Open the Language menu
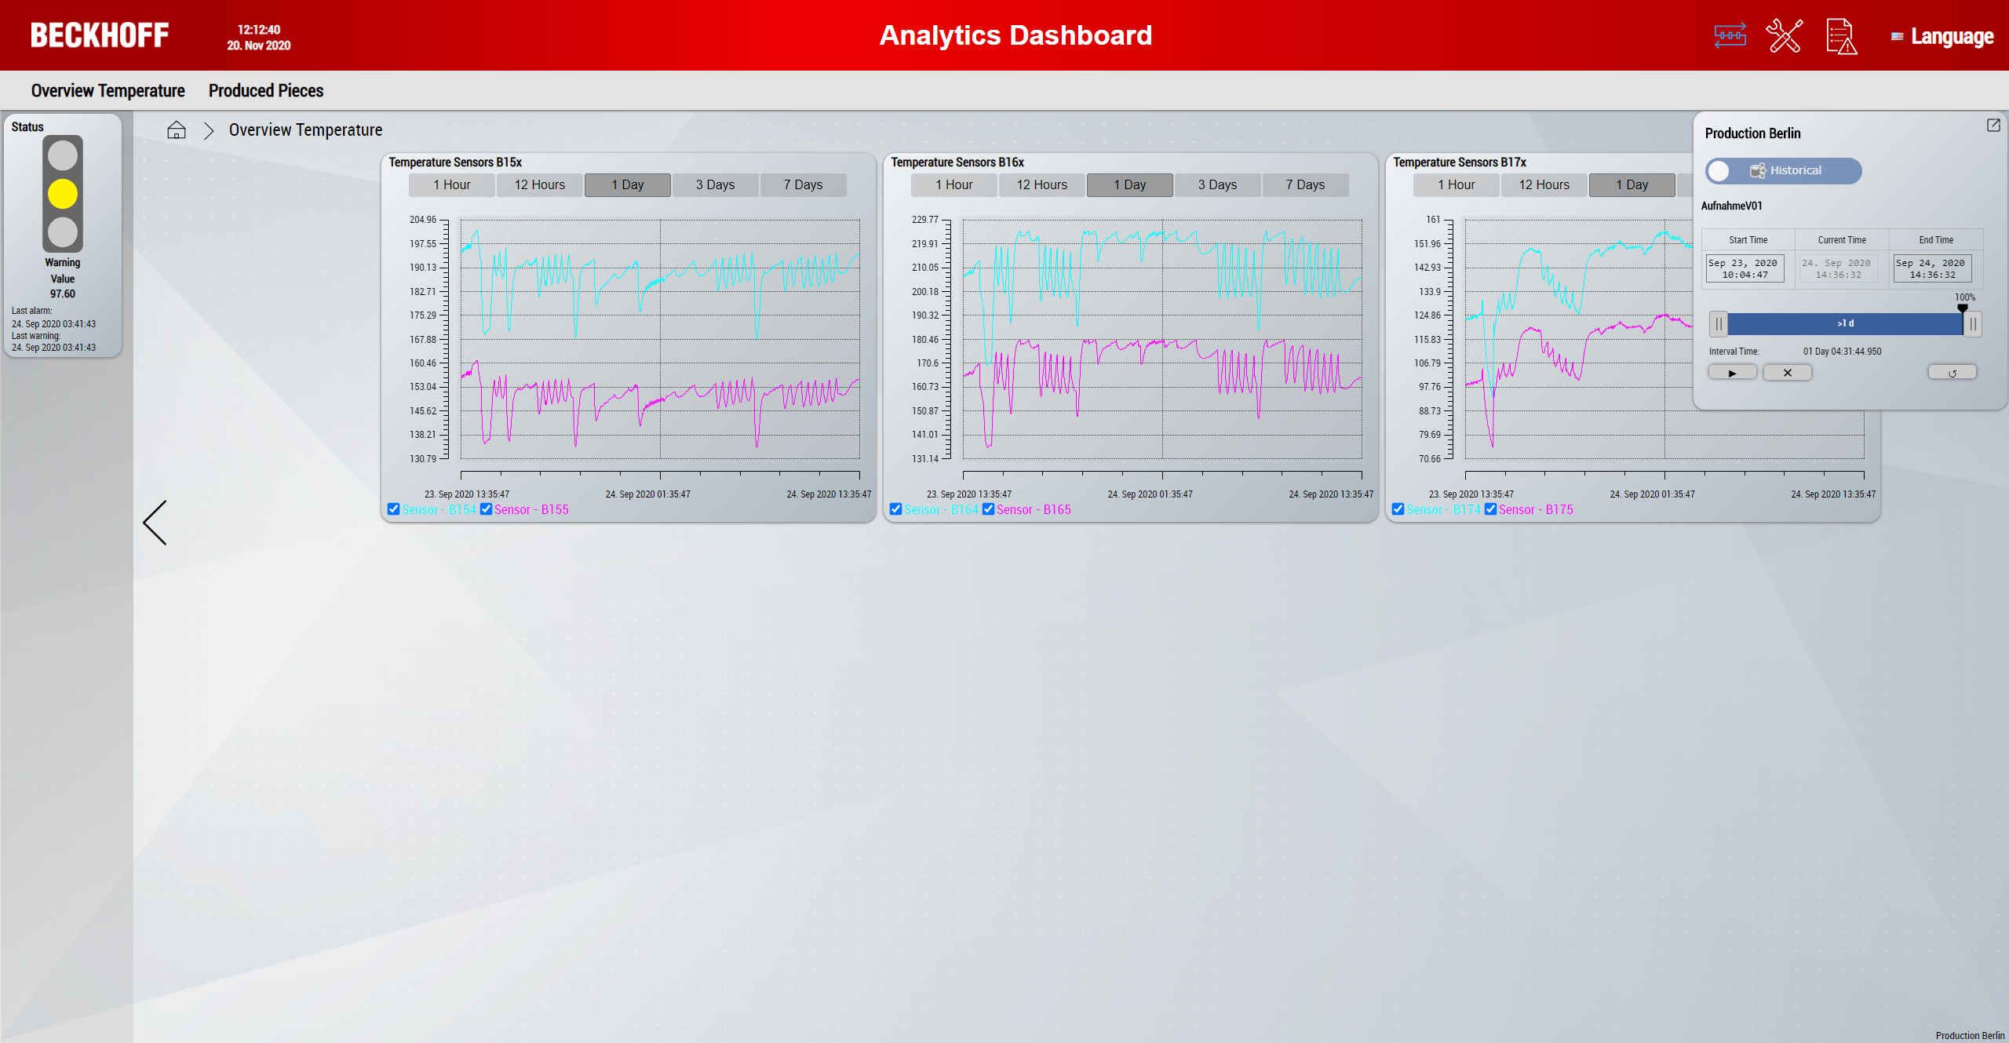2009x1043 pixels. click(x=1952, y=36)
